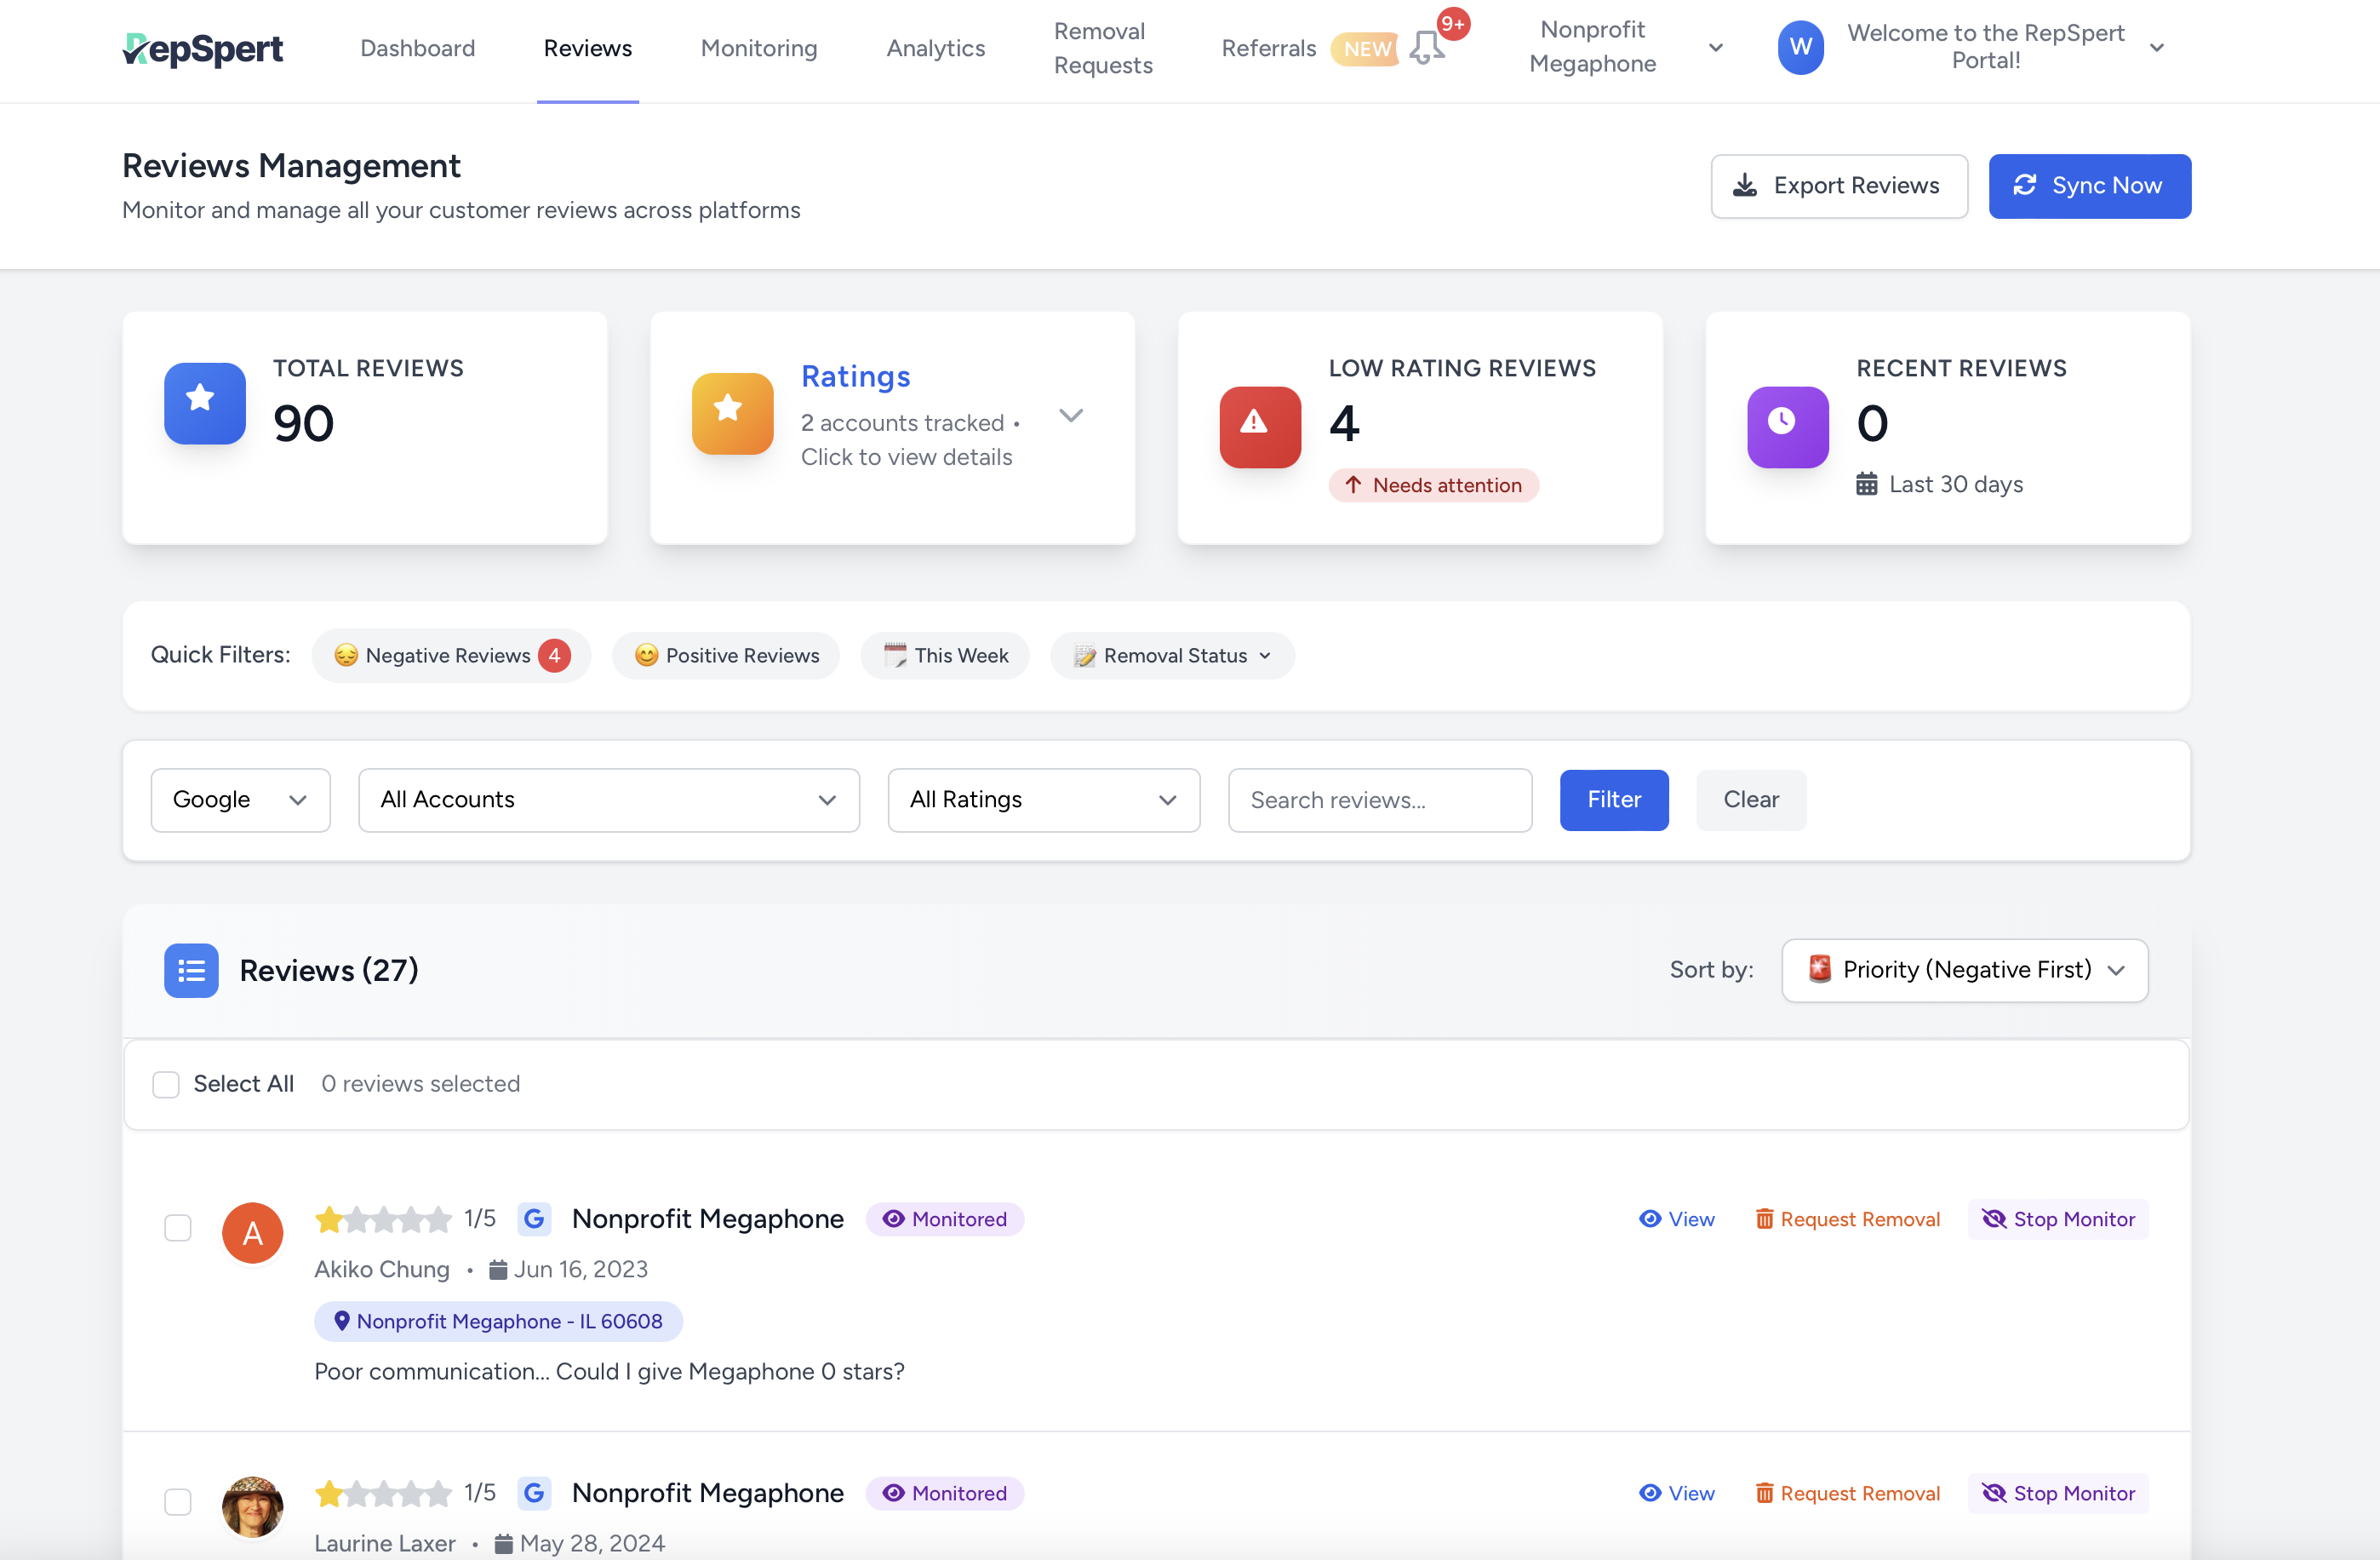Open the Priority (Negative First) sort dropdown

1964,970
